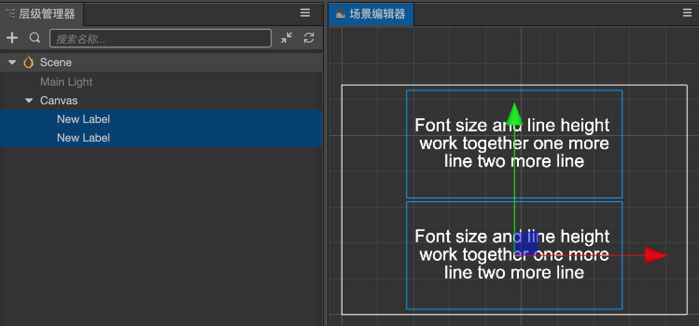The width and height of the screenshot is (699, 326).
Task: Collapse the Canvas node
Action: pyautogui.click(x=29, y=101)
